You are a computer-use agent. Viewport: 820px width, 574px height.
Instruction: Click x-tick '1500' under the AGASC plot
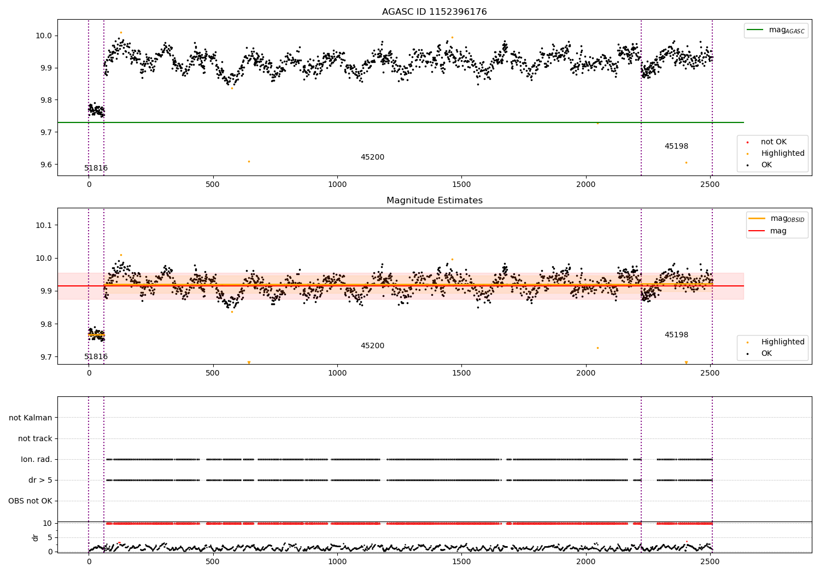tap(461, 185)
